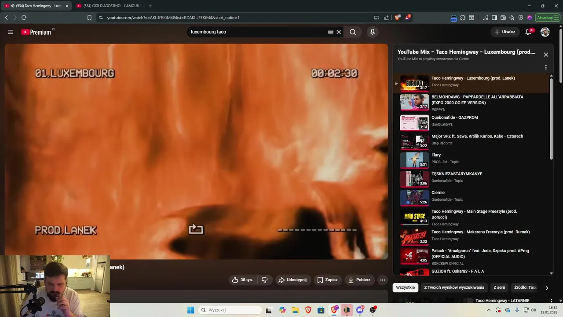Play Flary by PRO8L3M
The width and height of the screenshot is (563, 317).
(471, 160)
